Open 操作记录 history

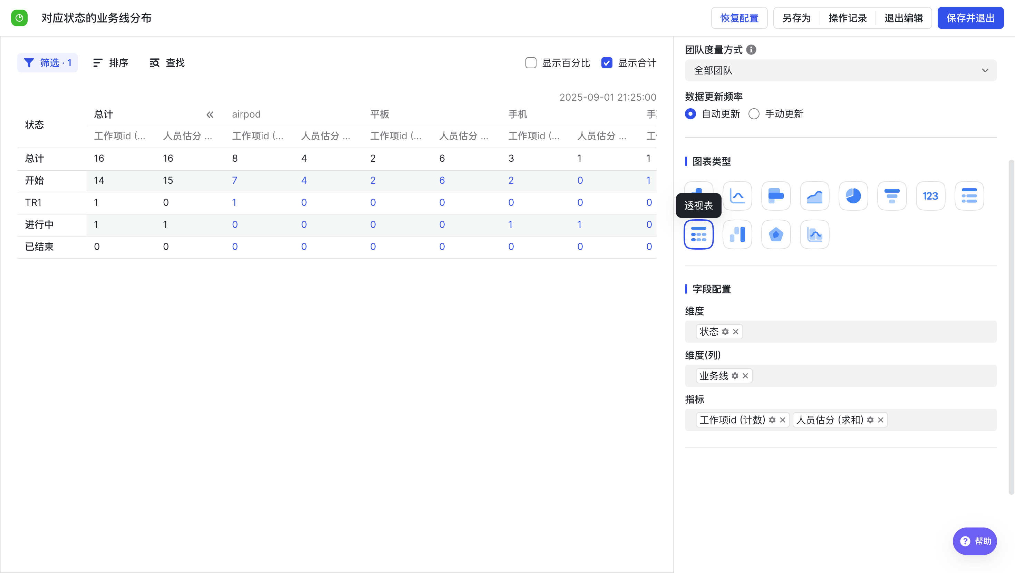[x=848, y=18]
